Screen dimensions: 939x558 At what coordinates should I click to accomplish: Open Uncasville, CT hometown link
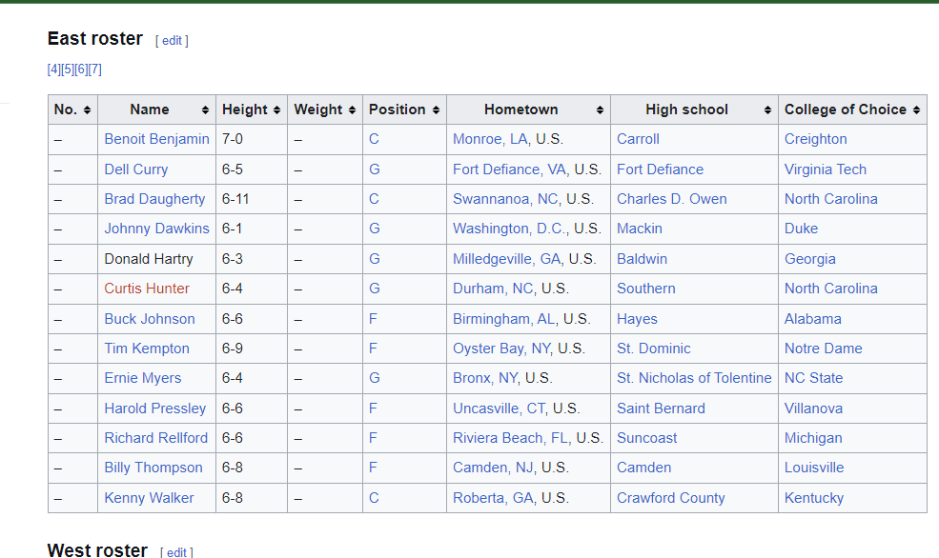pos(499,409)
